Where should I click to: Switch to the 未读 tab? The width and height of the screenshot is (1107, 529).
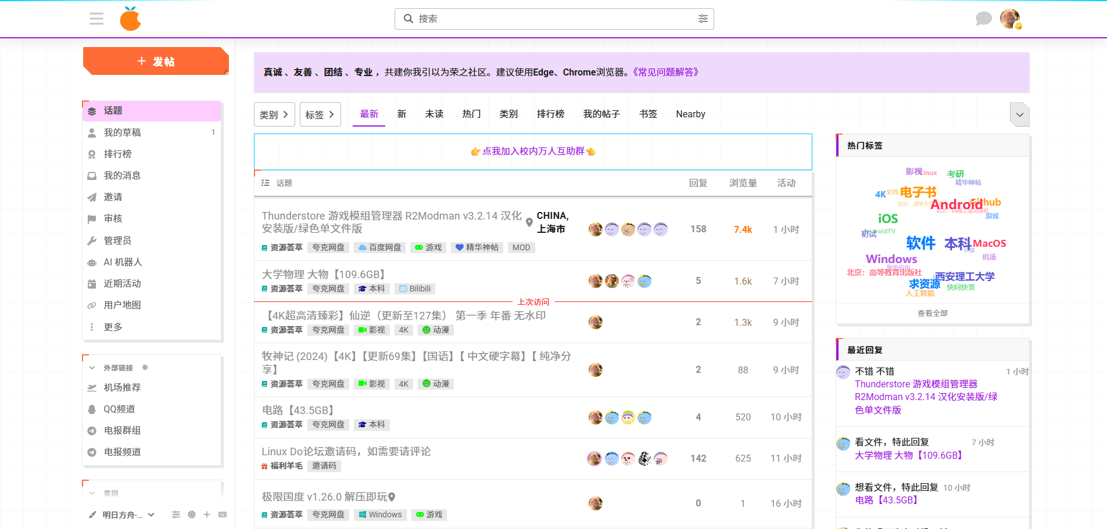(434, 114)
